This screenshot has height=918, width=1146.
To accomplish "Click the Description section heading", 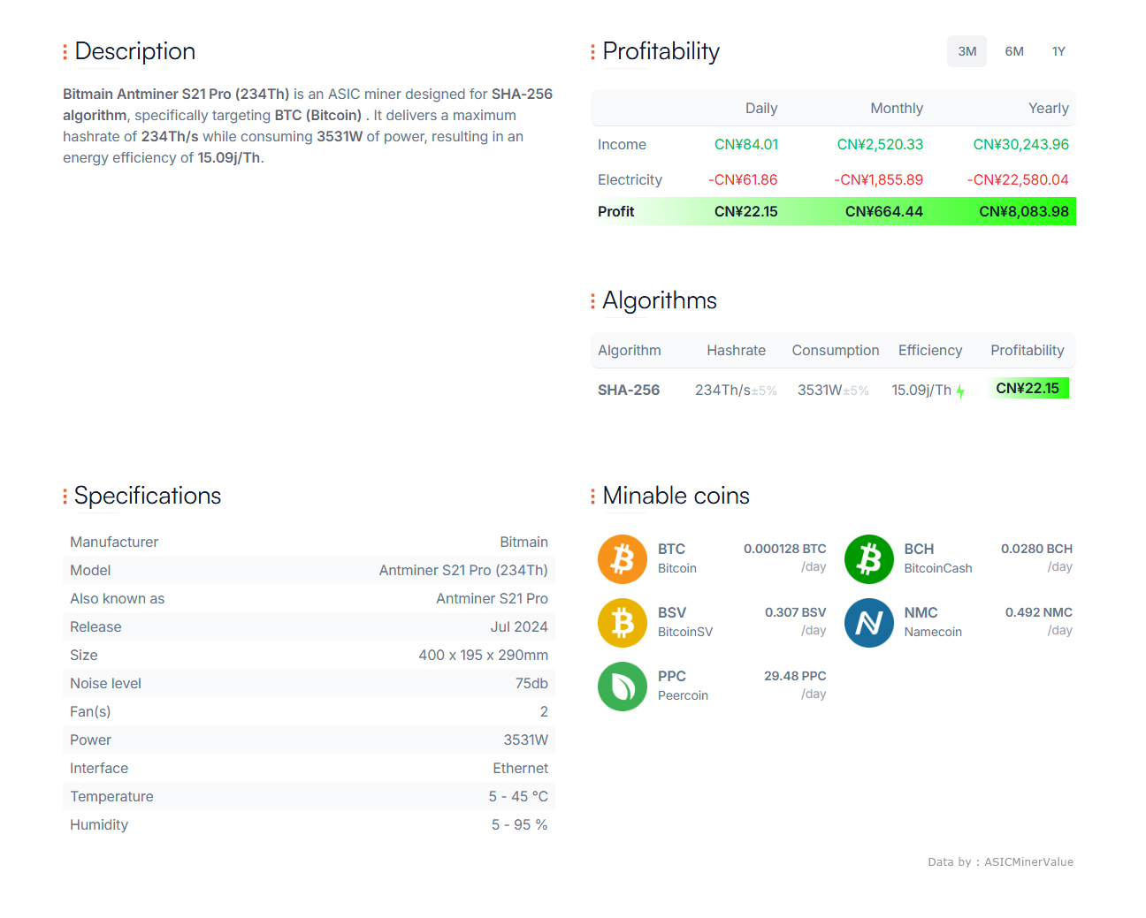I will 134,51.
